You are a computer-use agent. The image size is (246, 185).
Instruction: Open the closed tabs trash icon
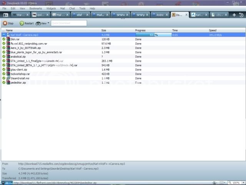coord(241,15)
